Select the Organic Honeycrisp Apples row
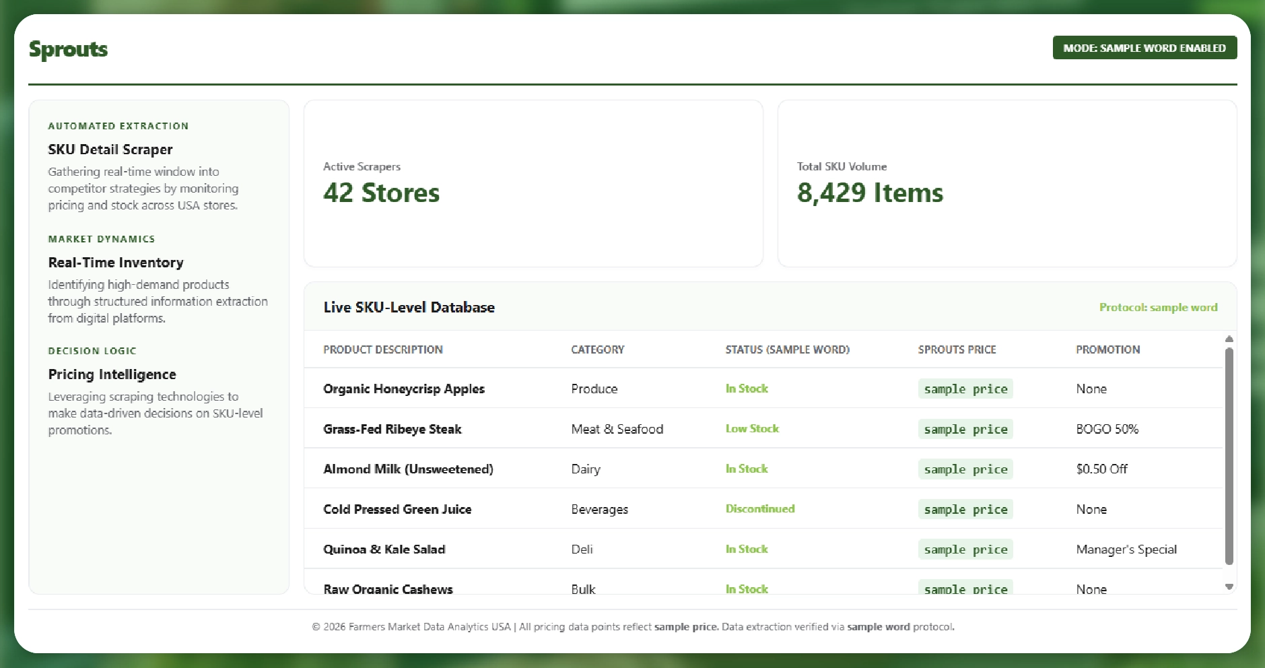1265x668 pixels. click(403, 389)
